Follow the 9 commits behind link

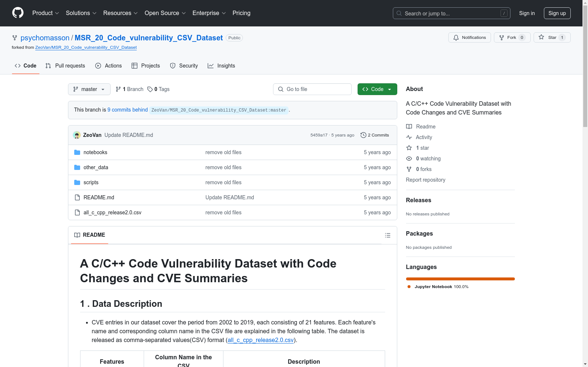(x=128, y=109)
